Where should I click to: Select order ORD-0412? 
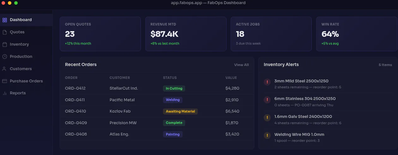point(75,88)
